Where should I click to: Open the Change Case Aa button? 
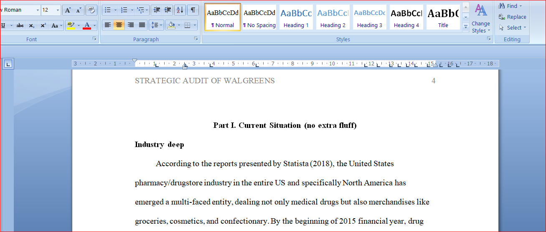point(56,25)
